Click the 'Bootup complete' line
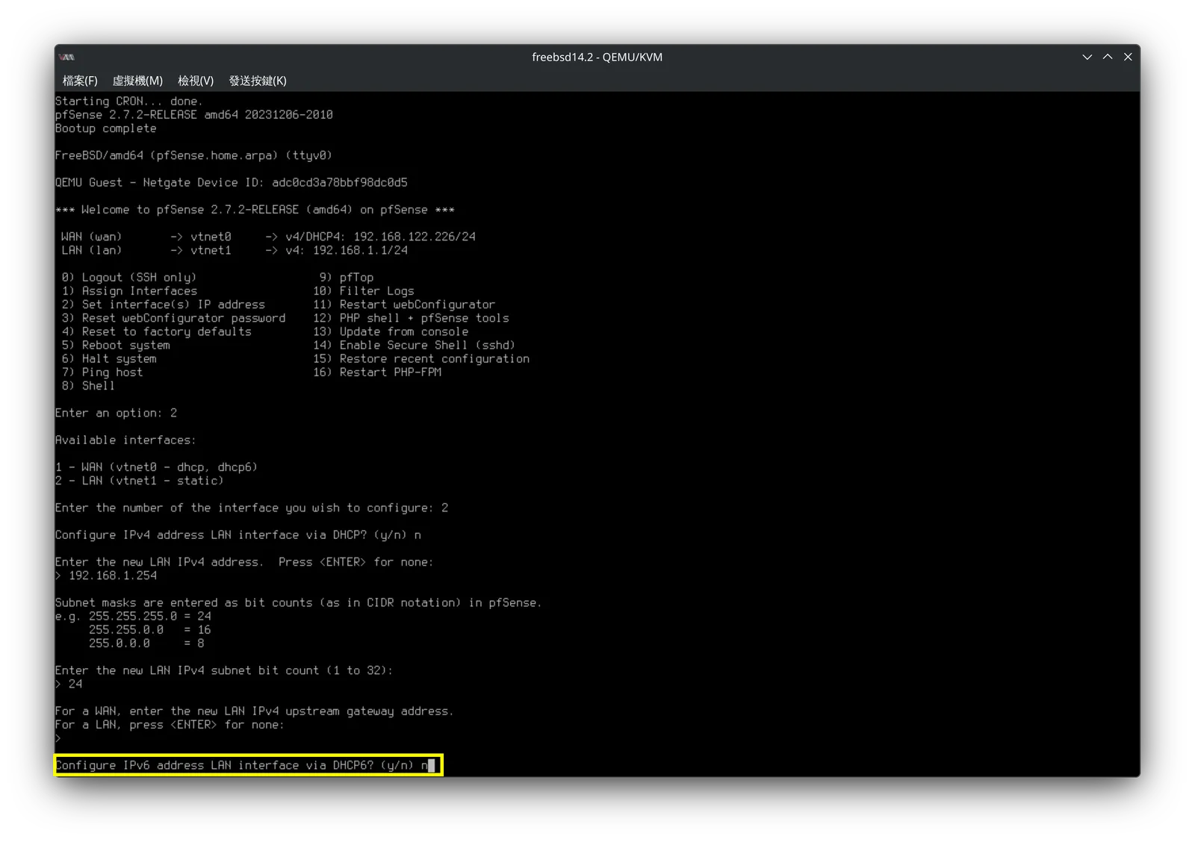Image resolution: width=1195 pixels, height=842 pixels. [106, 128]
